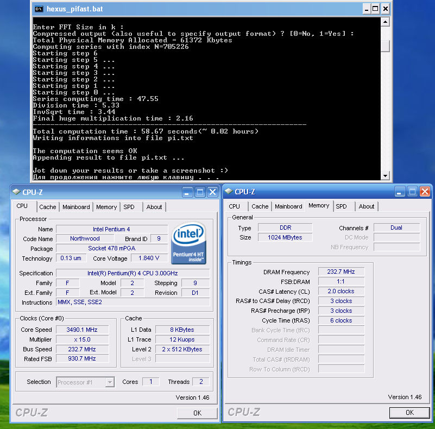
Task: Click the '2.0 clocks' CAS latency value
Action: (341, 292)
